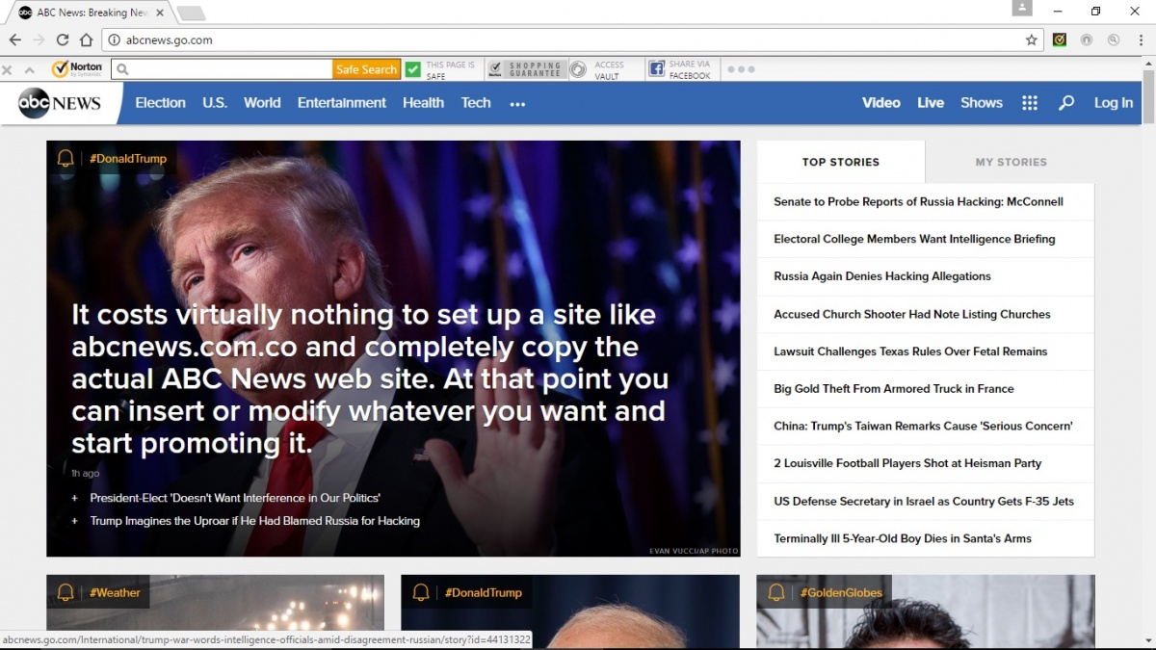1156x650 pixels.
Task: Toggle alert bell on the #GoldenGlobes card
Action: coord(775,592)
